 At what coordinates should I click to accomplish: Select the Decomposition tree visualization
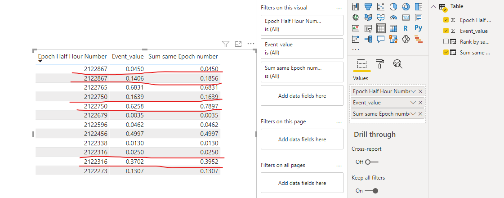pyautogui.click(x=368, y=39)
